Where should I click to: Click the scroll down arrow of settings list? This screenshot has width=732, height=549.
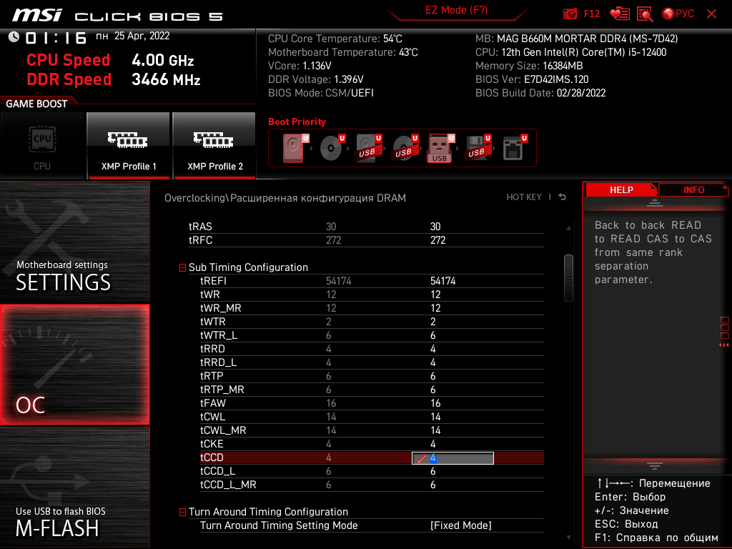(x=568, y=538)
